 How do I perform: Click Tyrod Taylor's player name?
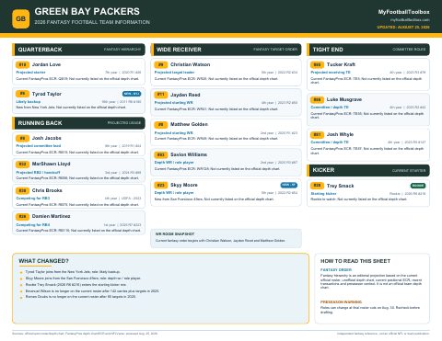pyautogui.click(x=47, y=94)
